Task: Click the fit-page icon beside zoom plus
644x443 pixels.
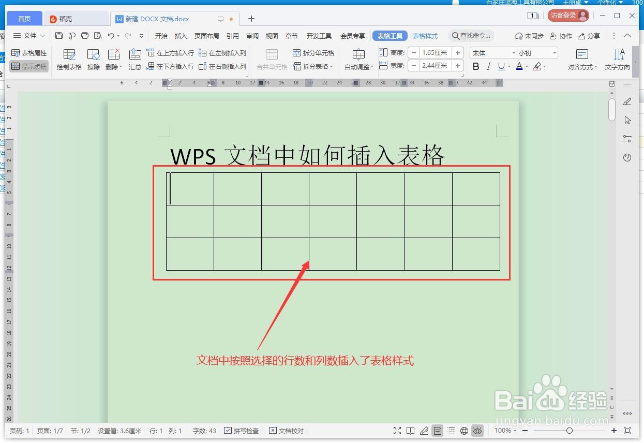Action: (x=627, y=431)
